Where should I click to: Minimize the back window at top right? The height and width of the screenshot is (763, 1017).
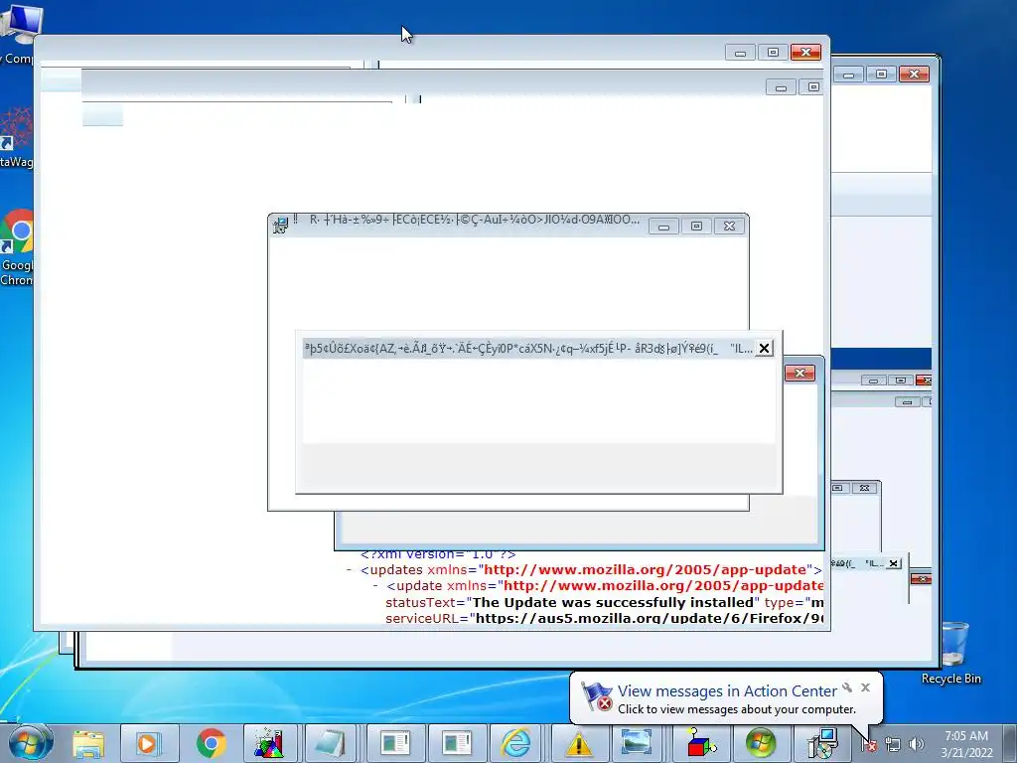pyautogui.click(x=848, y=75)
